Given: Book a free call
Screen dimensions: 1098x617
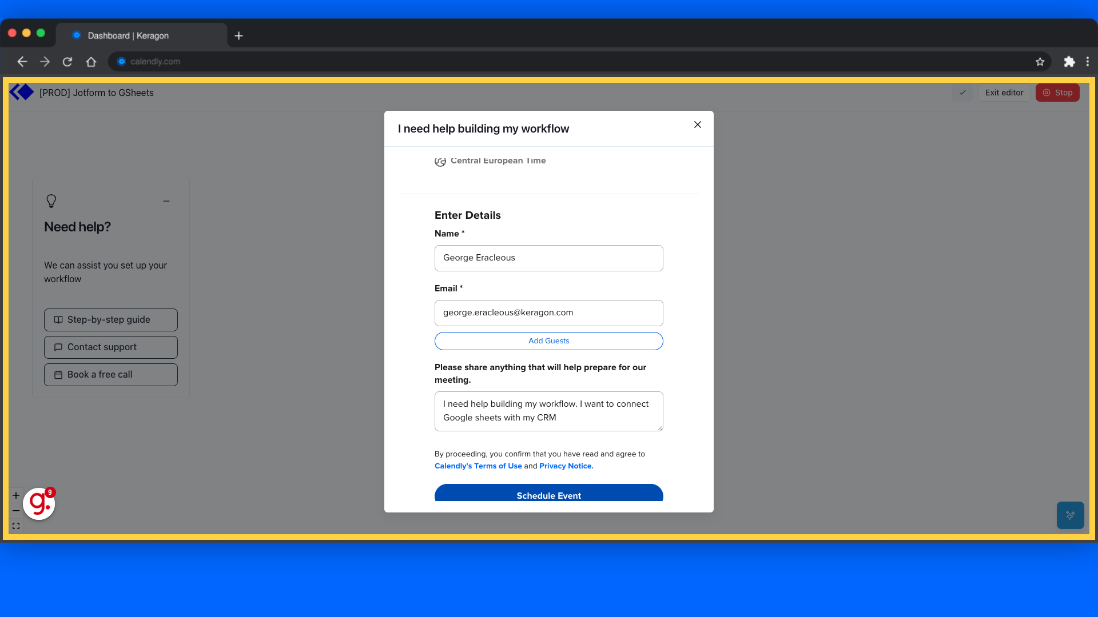Looking at the screenshot, I should pos(111,375).
